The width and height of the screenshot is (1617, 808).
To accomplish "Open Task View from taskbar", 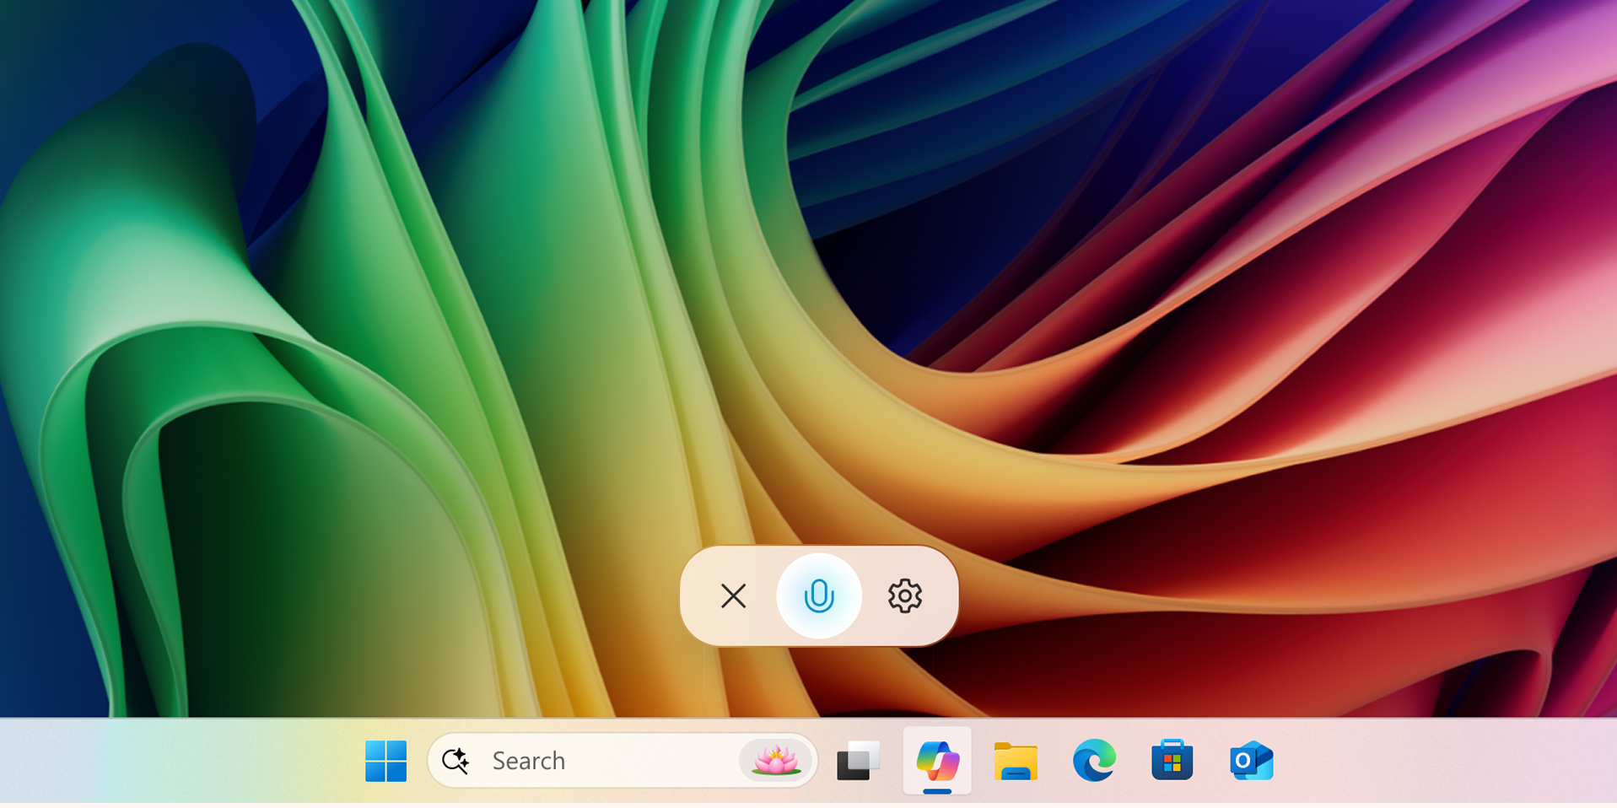I will tap(858, 761).
